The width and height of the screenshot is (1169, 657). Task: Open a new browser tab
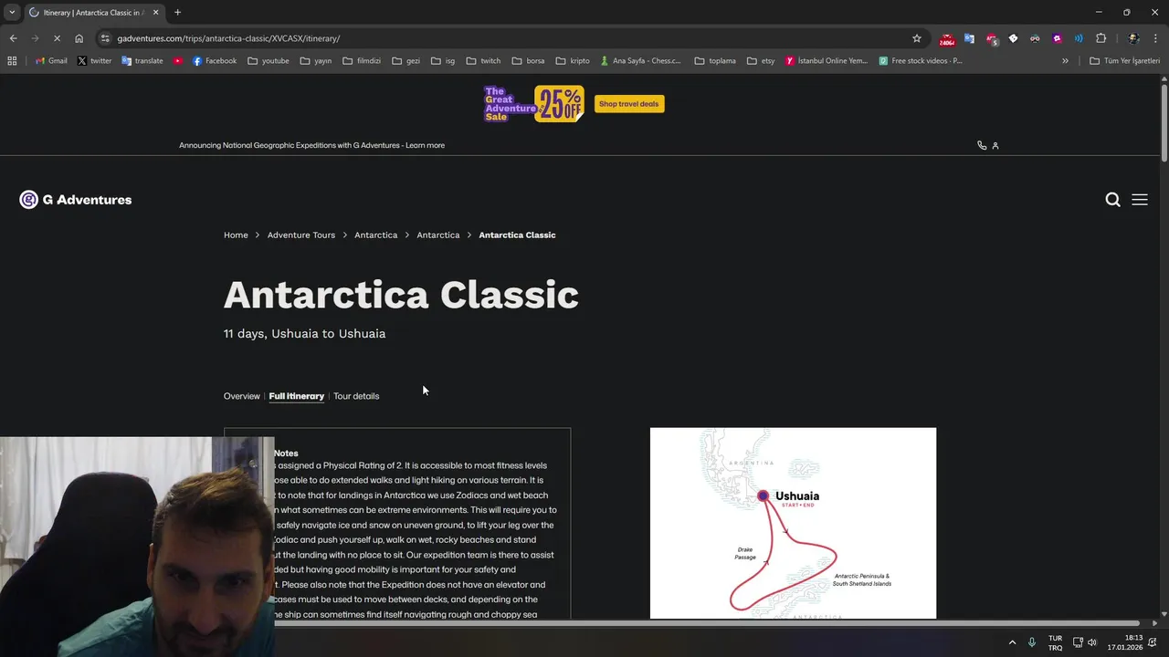pos(177,12)
